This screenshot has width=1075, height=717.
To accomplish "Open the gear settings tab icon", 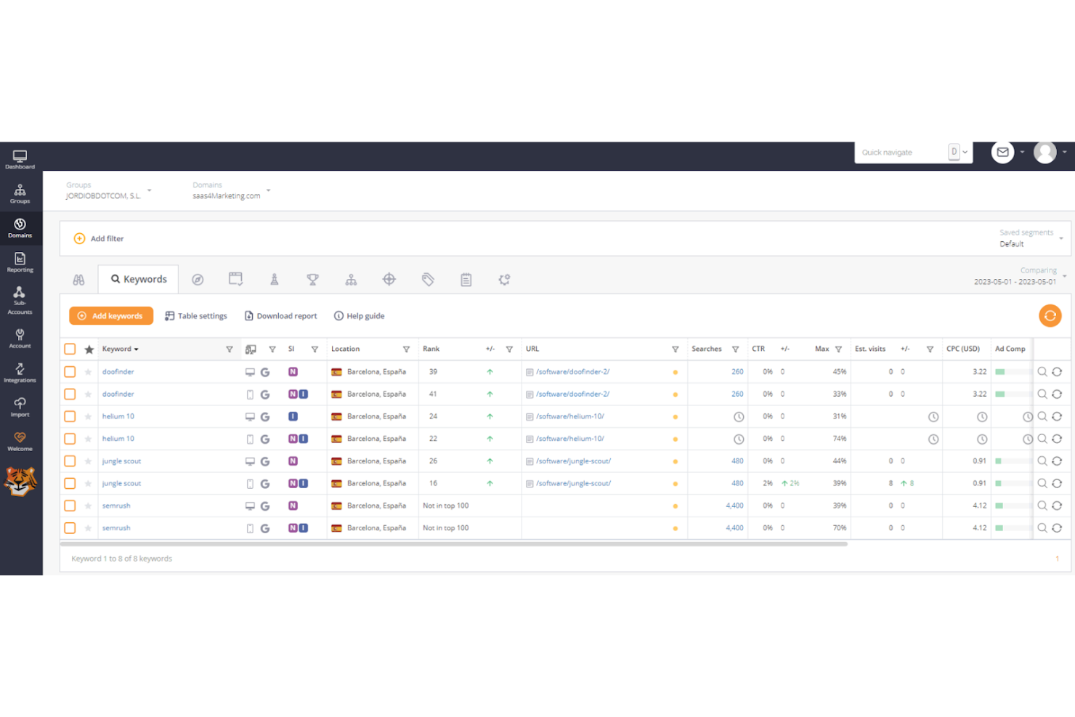I will [504, 280].
